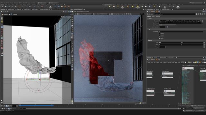Open the Performance Monitor pane tab

click(x=166, y=9)
